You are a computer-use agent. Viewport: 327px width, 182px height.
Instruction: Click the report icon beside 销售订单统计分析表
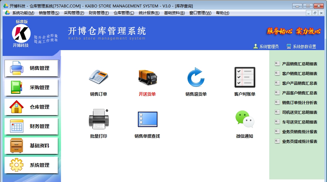click(x=277, y=102)
